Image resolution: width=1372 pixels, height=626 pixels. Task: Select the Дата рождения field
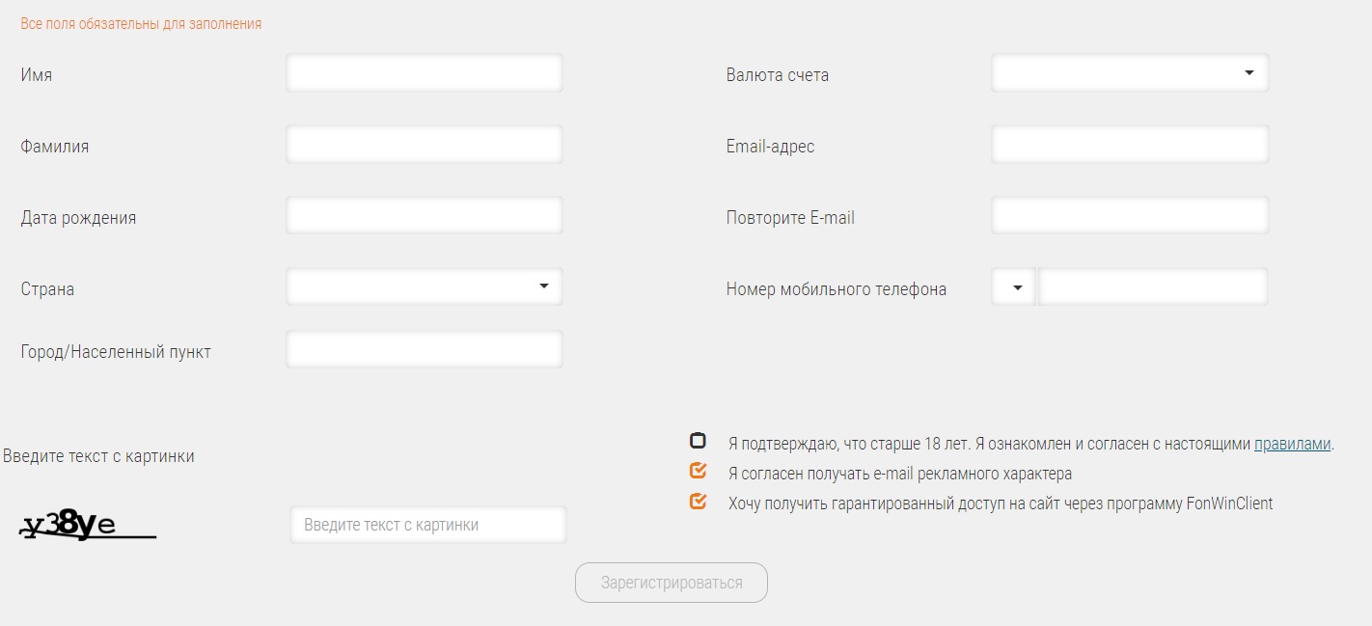click(424, 216)
